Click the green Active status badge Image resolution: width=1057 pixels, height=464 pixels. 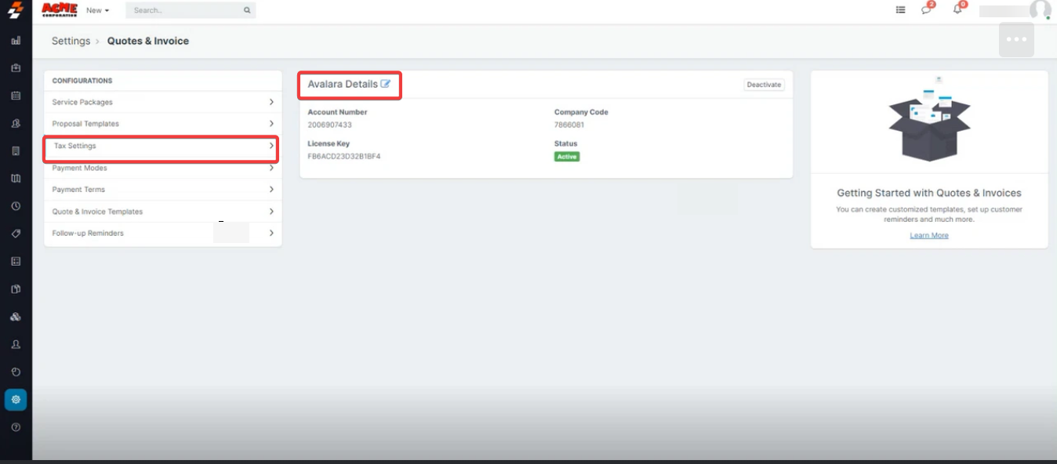pos(567,157)
